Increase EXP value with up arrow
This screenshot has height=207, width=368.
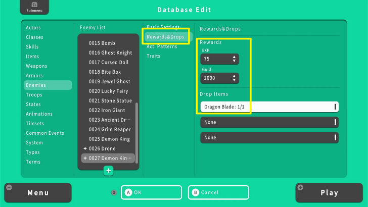coord(234,57)
